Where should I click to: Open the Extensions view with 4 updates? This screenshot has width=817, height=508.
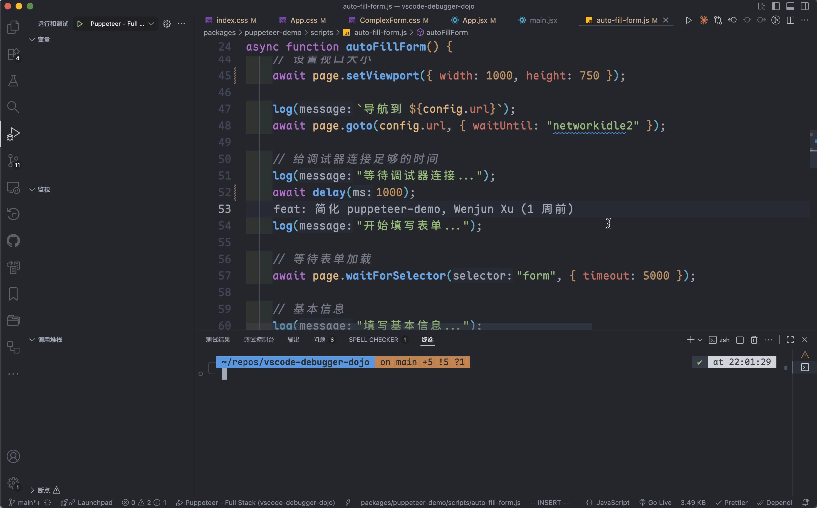[13, 54]
